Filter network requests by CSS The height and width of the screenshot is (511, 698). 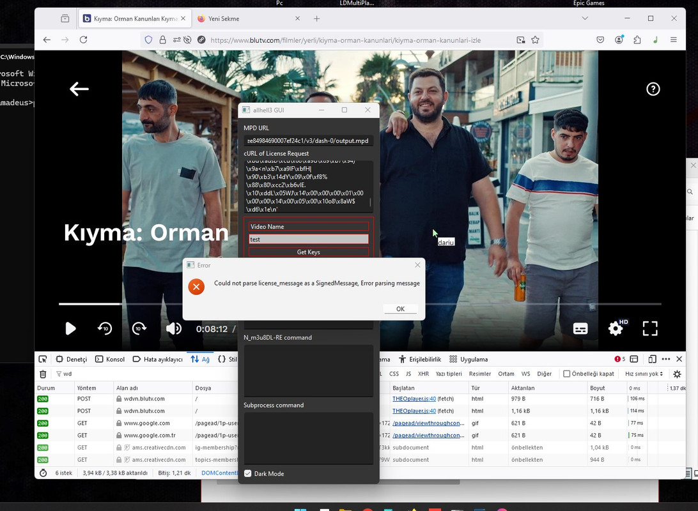(394, 374)
